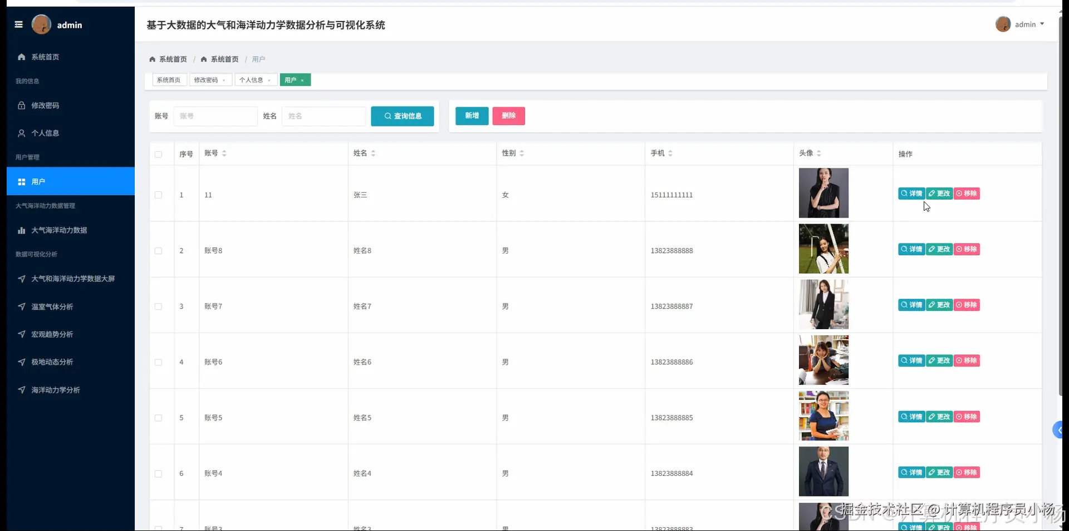This screenshot has height=531, width=1069.
Task: Select 用户 in the sidebar
Action: coord(71,181)
